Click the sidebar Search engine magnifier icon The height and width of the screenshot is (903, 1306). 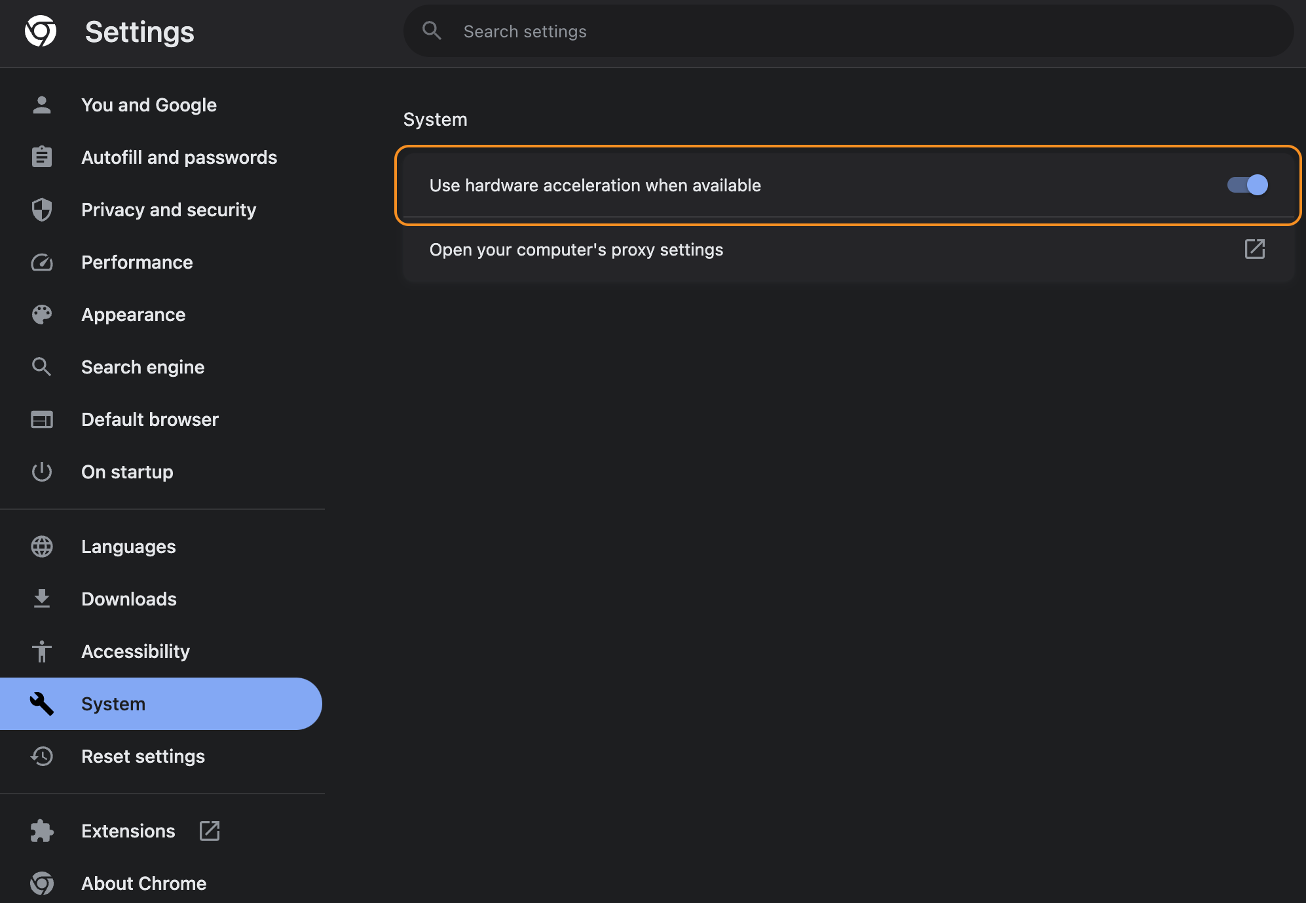(x=42, y=367)
